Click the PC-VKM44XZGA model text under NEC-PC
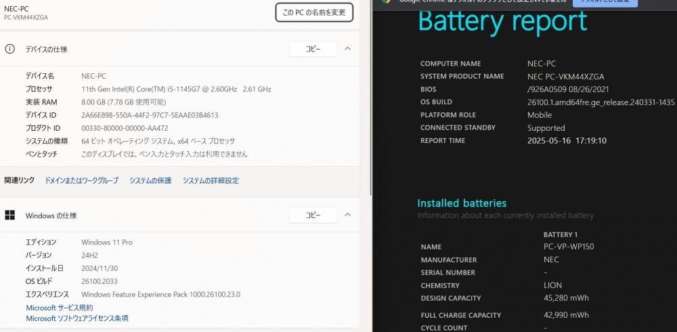Screen dimensions: 677x332 (26, 18)
